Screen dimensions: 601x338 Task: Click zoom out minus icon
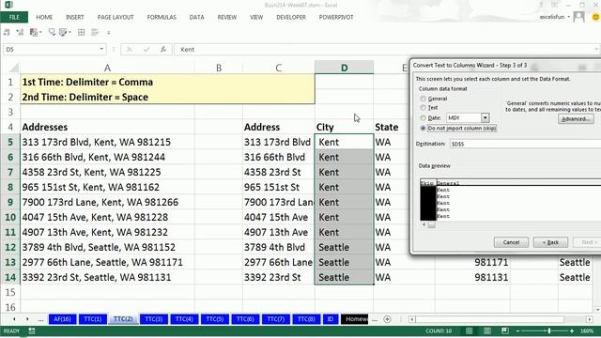point(517,330)
